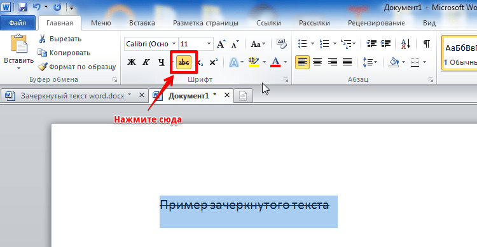
Task: Apply paragraph shading with the paint bucket
Action: point(394,62)
